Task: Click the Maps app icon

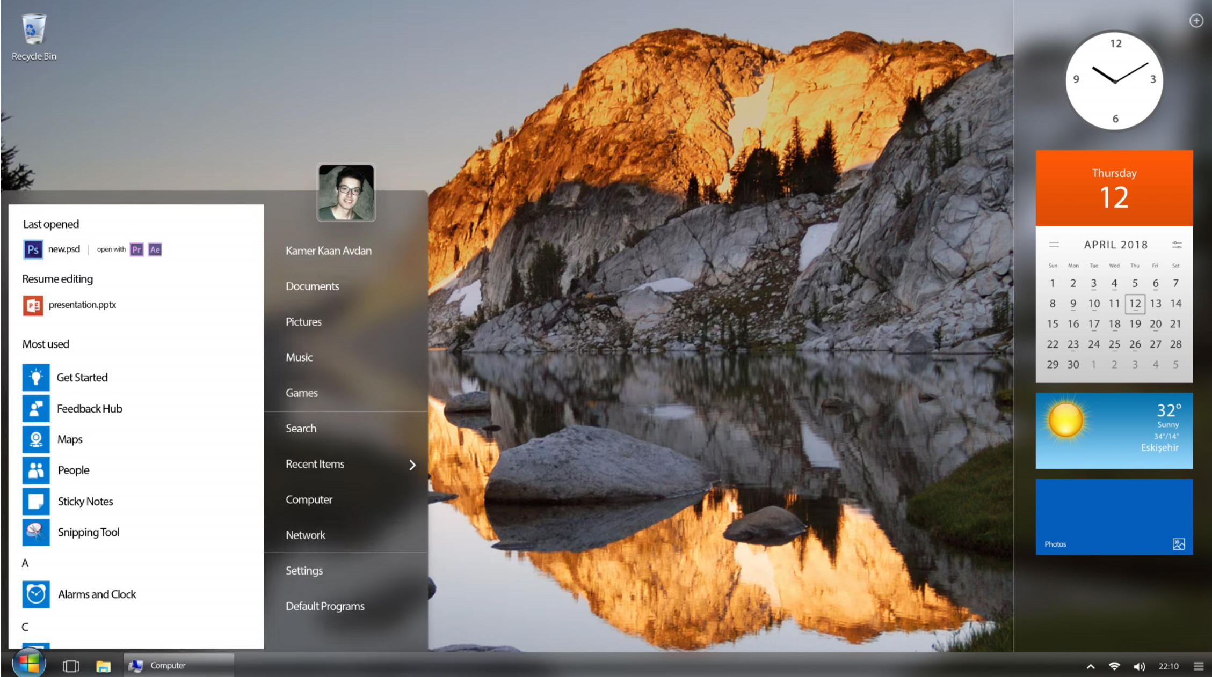Action: point(36,438)
